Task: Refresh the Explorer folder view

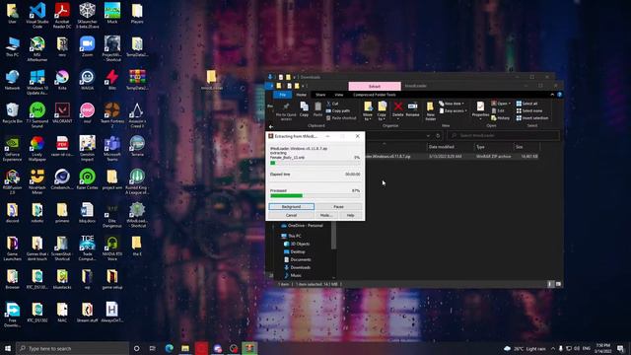Action: click(438, 136)
